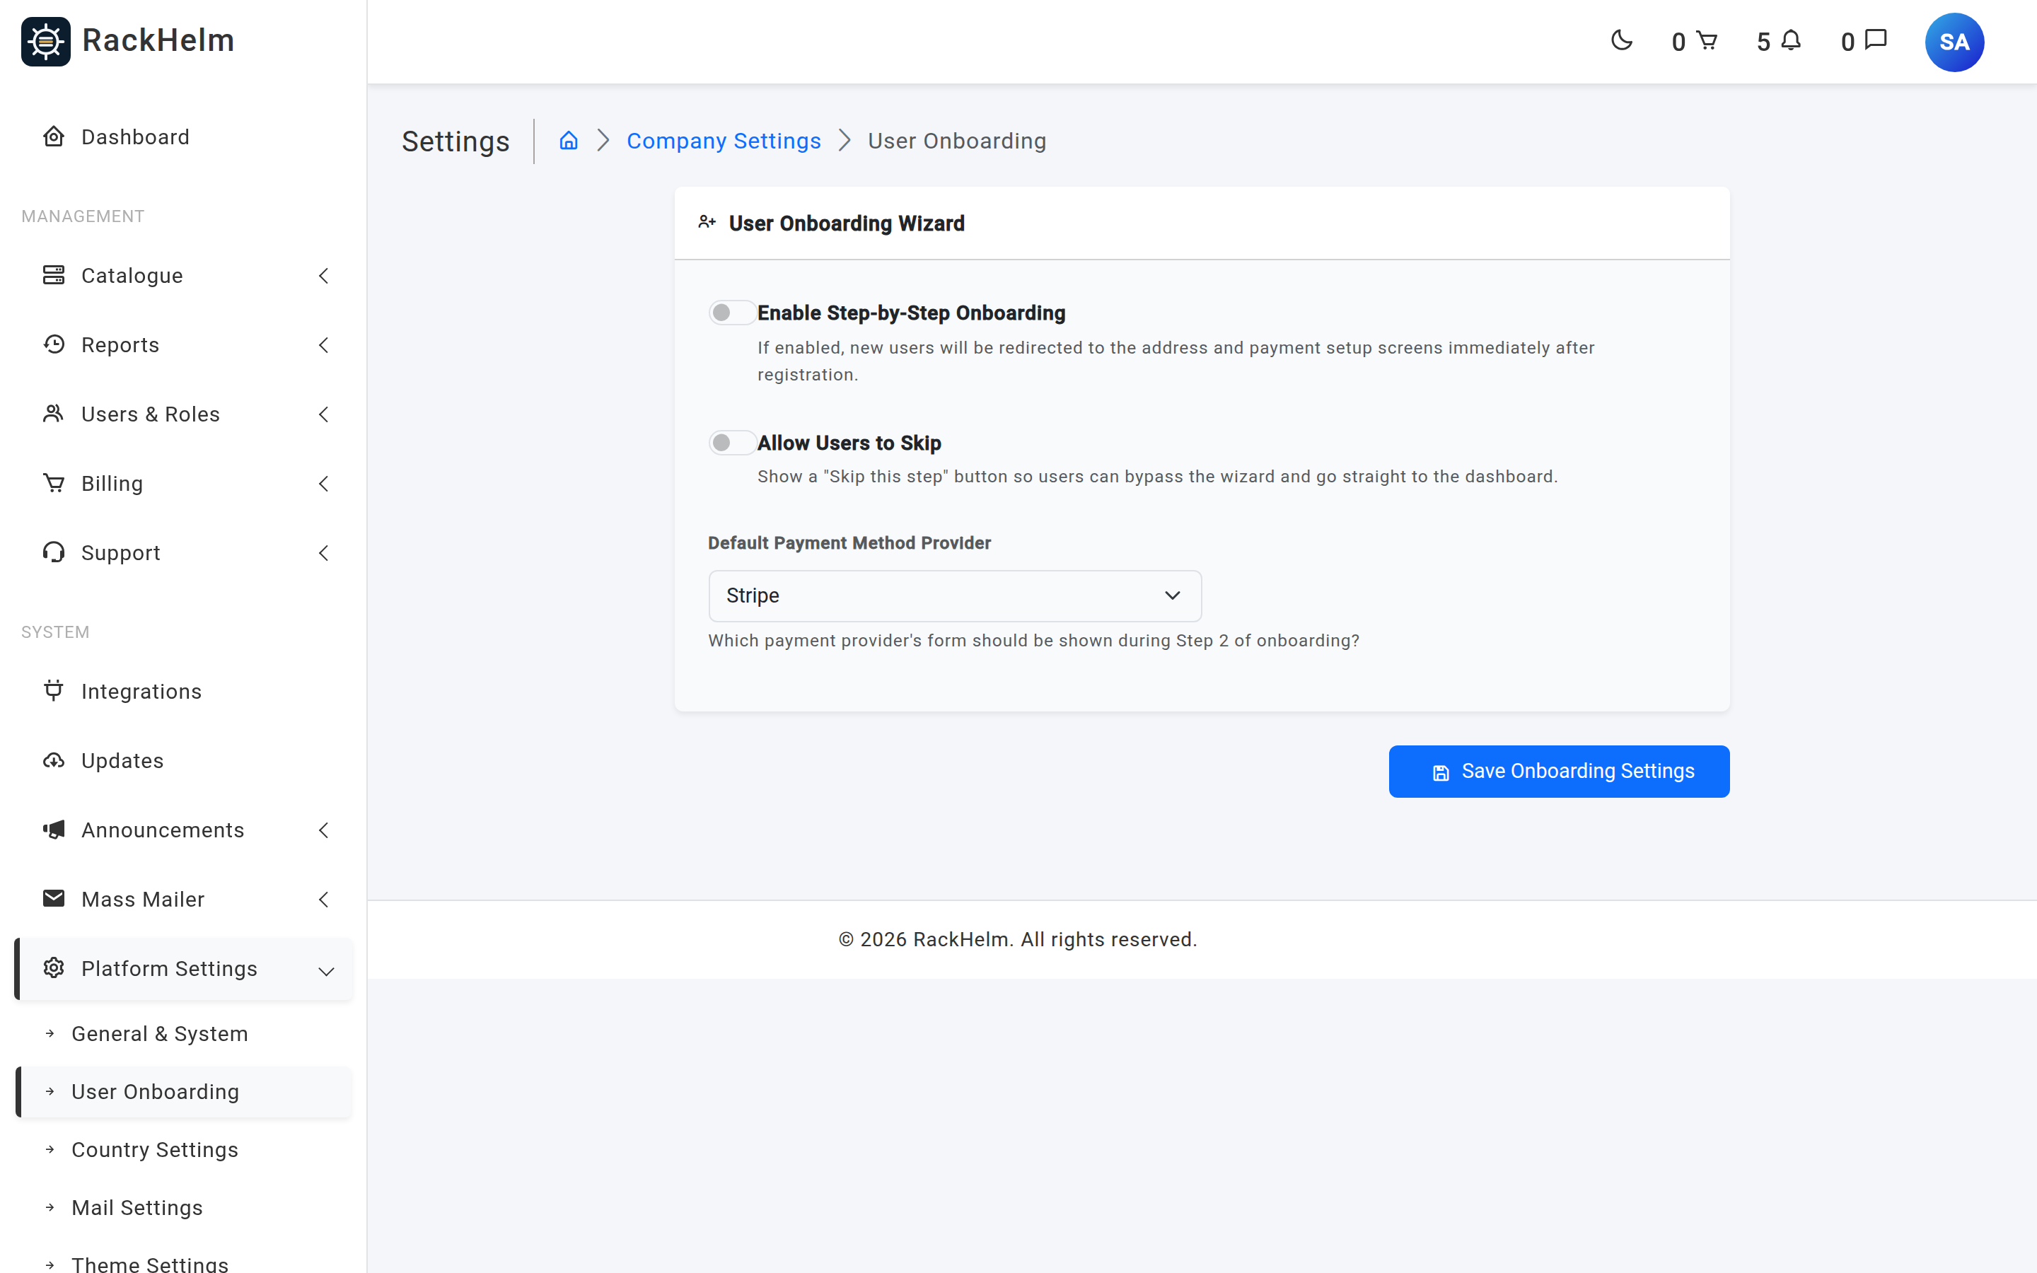Click the Support headset icon
This screenshot has height=1273, width=2037.
pos(54,552)
